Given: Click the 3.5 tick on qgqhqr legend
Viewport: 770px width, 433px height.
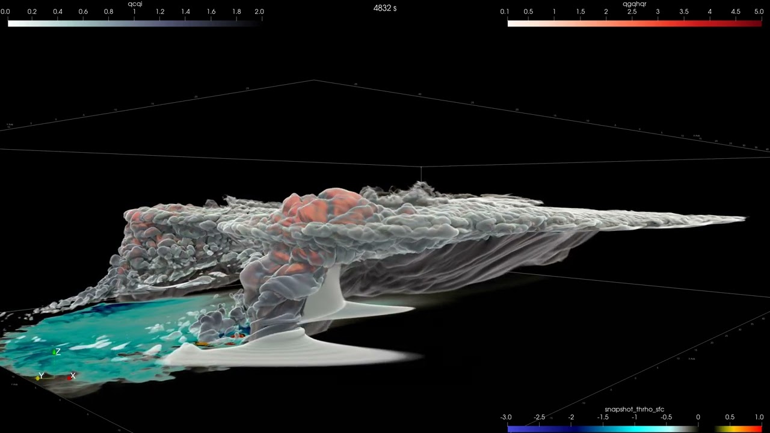Looking at the screenshot, I should click(683, 11).
